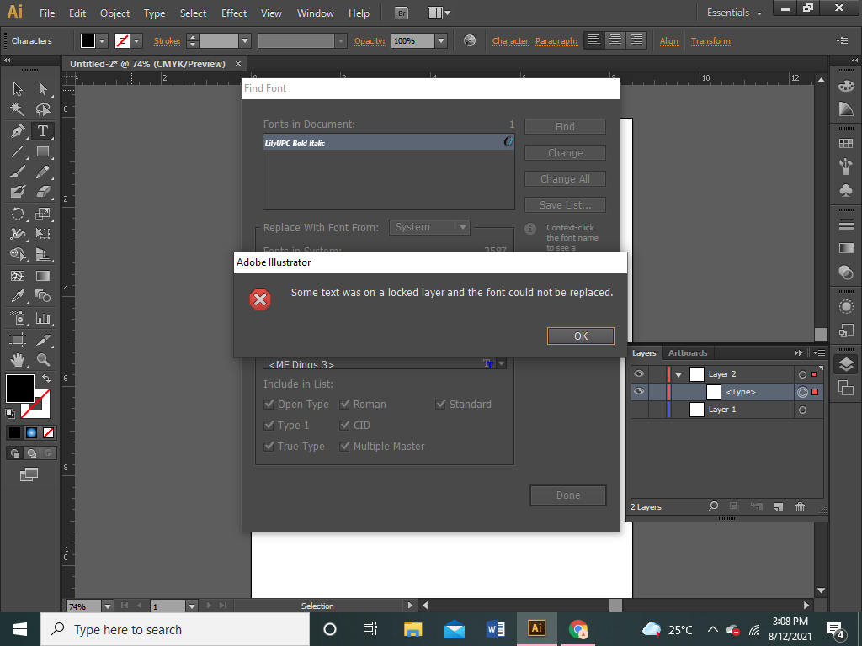Toggle visibility eye of Type sublayer
This screenshot has height=646, width=862.
tap(639, 392)
